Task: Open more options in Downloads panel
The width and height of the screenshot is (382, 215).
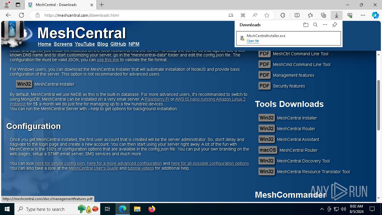Action: tap(325, 25)
